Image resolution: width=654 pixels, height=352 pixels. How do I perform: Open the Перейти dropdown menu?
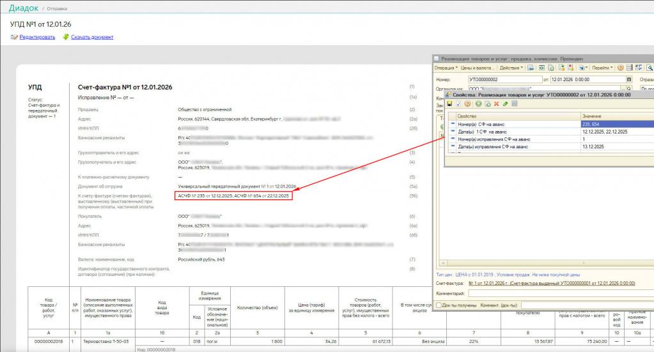coord(602,68)
